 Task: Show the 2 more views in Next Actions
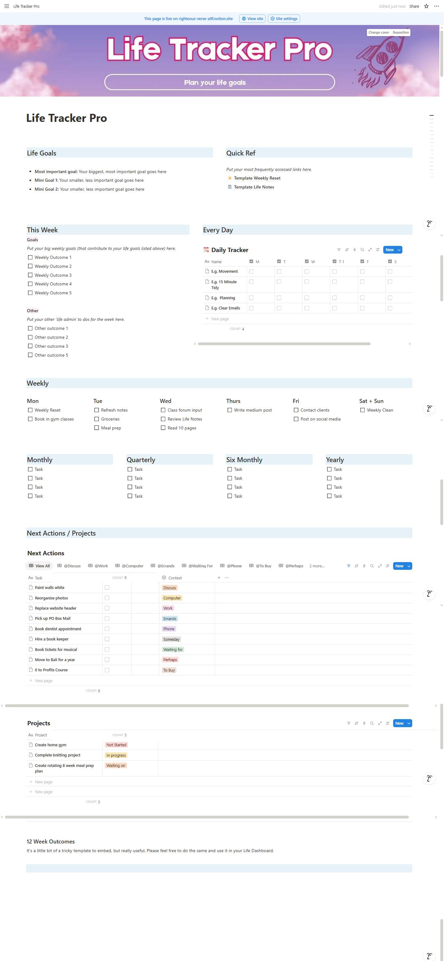tap(316, 566)
